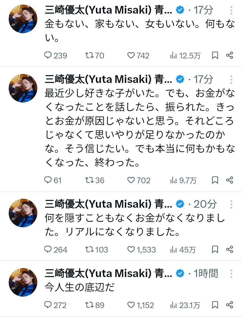
Task: Bookmark the second tweet
Action: coord(215,180)
